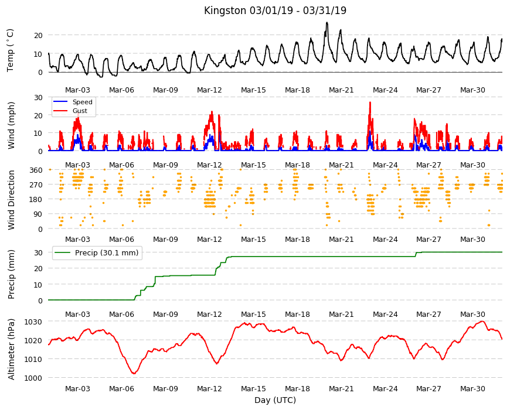
Task: Select the Precip (mm) y-axis label
Action: pos(11,275)
